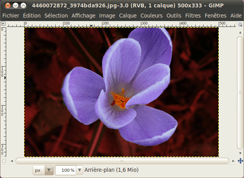Open the zoom level dropdown arrow
The image size is (244, 178).
(x=79, y=170)
